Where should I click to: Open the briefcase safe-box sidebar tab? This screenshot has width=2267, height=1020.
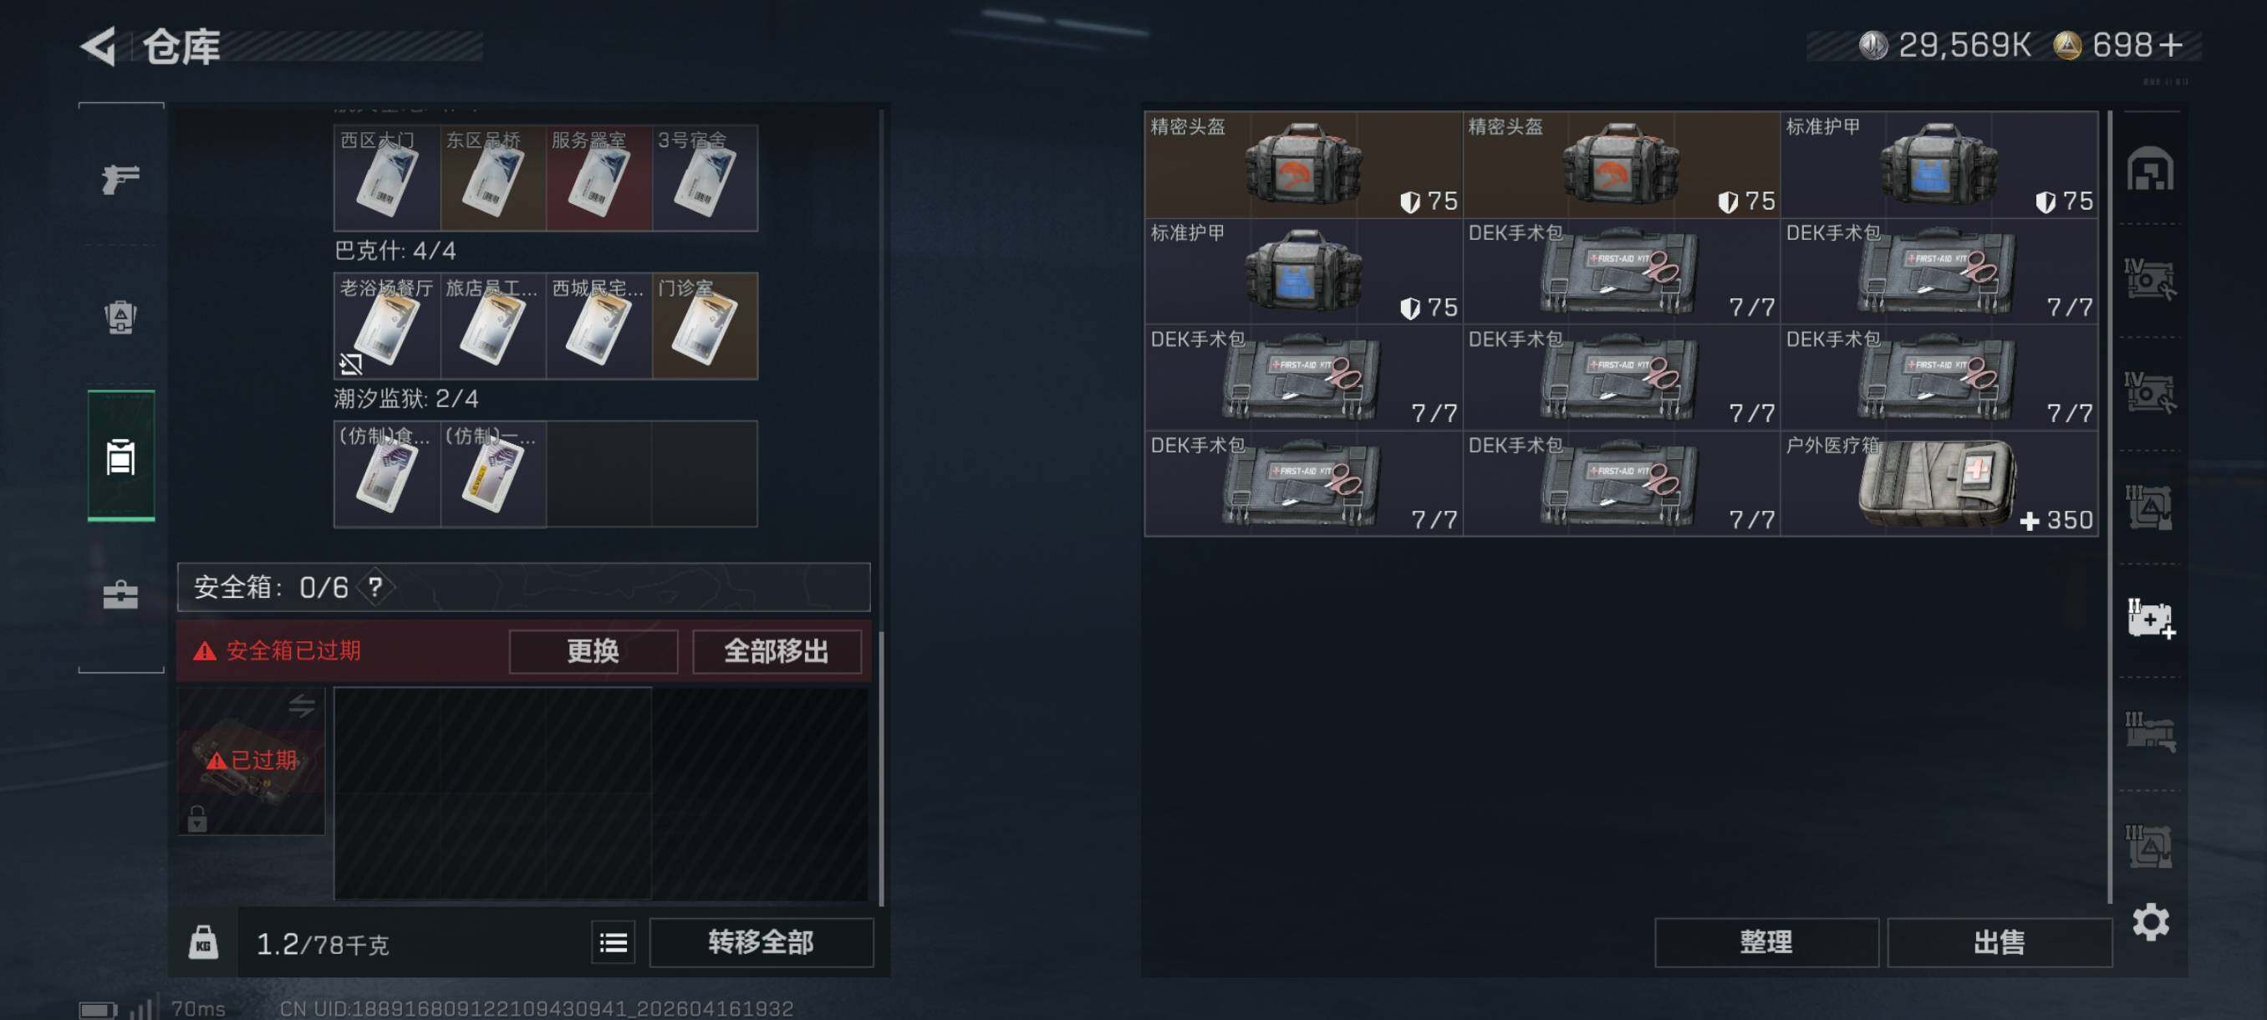(x=120, y=595)
